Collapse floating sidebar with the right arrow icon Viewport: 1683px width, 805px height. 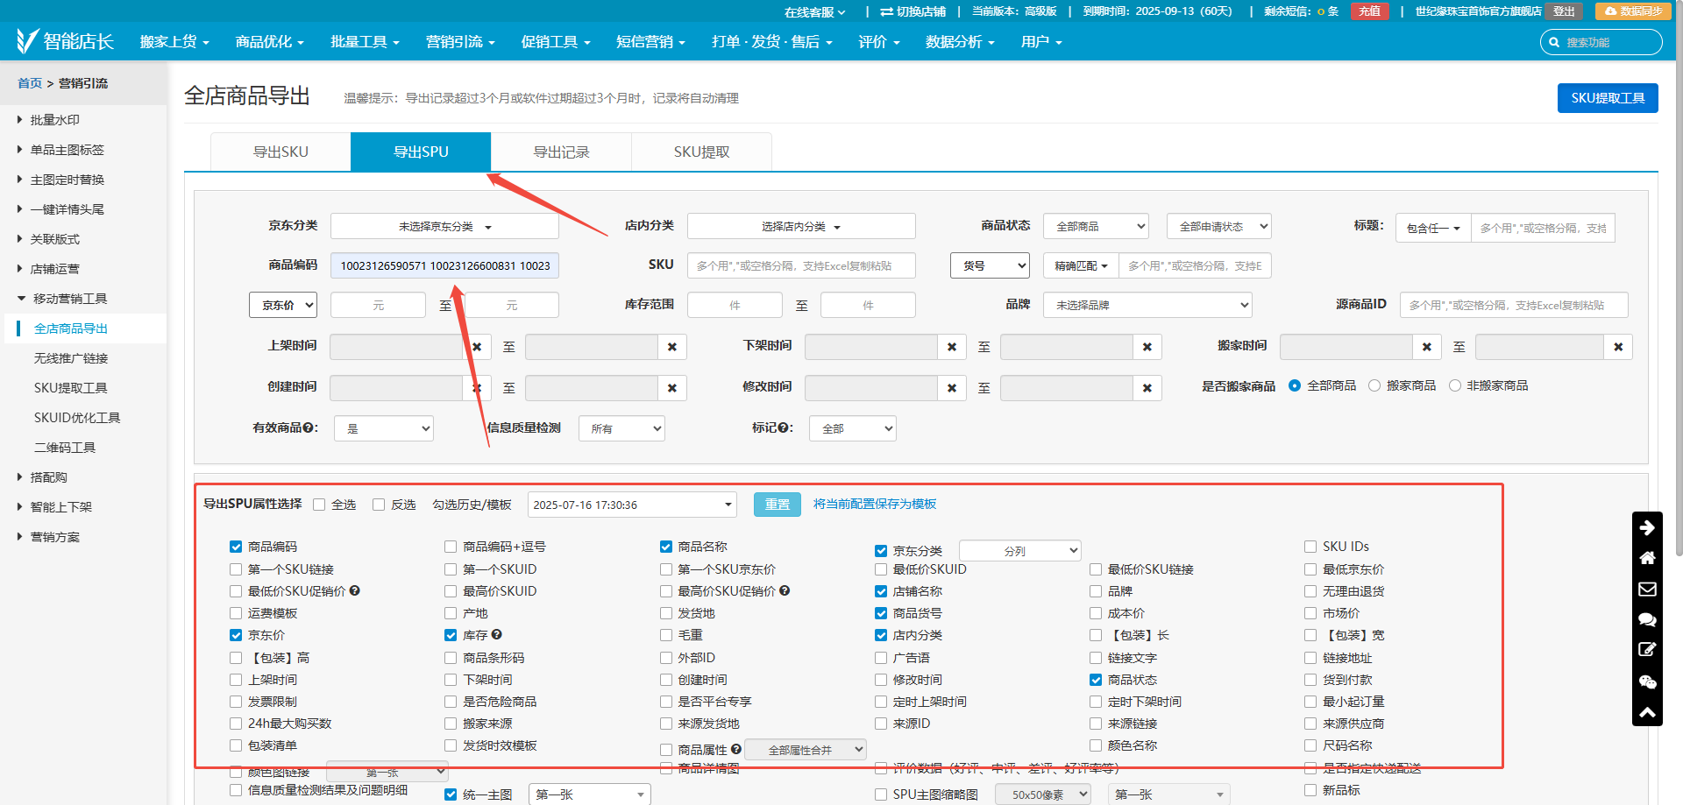click(1647, 527)
